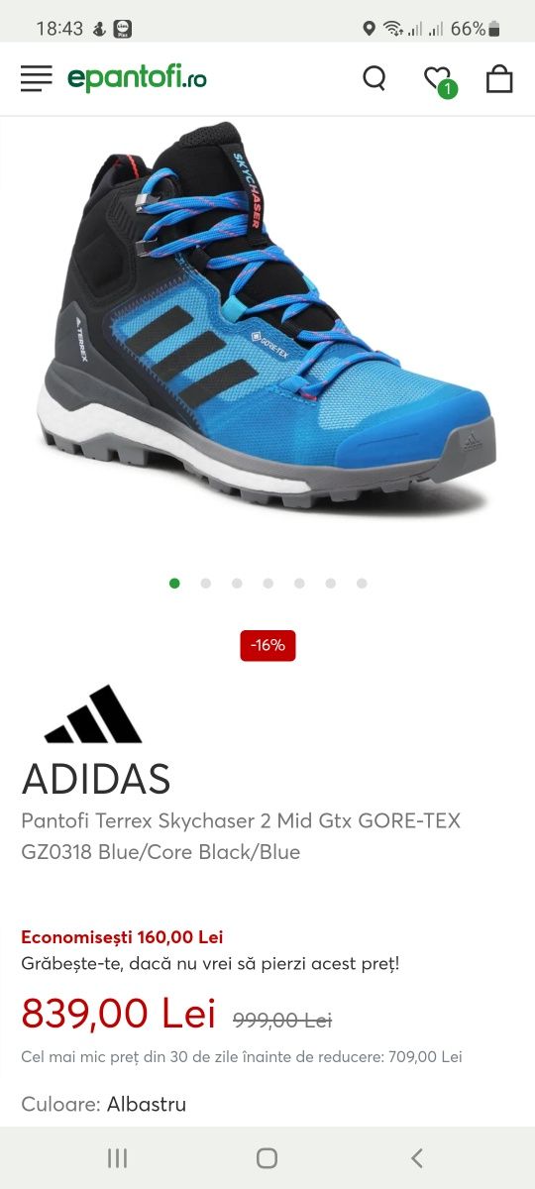Tap the Culoare: Albastru color label
The width and height of the screenshot is (535, 1189).
[x=104, y=1104]
